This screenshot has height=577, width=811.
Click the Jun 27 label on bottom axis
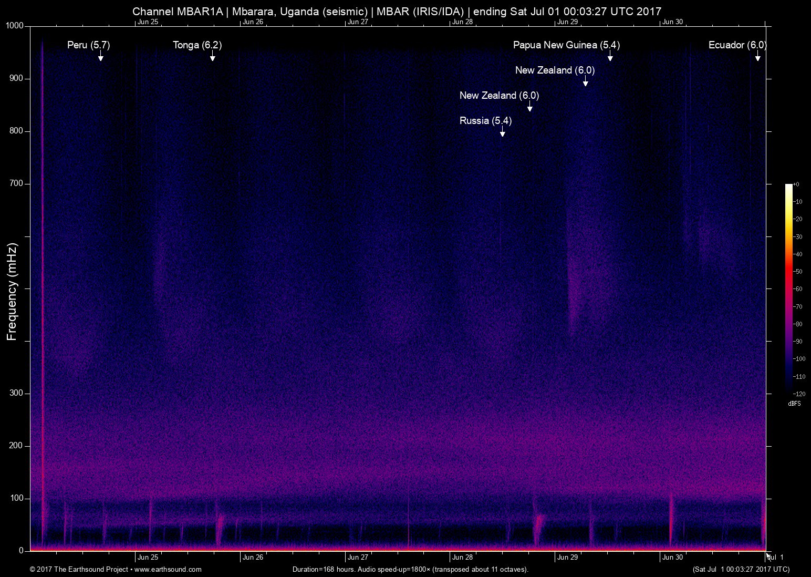tap(358, 558)
